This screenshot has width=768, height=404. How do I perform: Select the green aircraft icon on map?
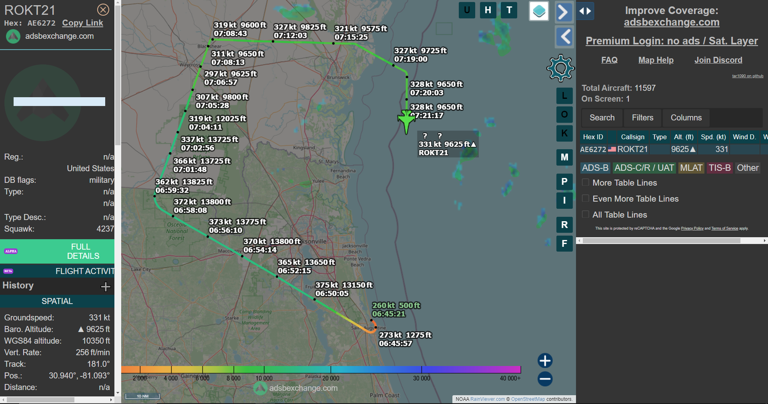(x=406, y=121)
